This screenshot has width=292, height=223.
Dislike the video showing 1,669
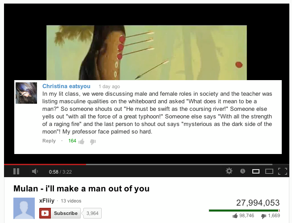pyautogui.click(x=264, y=216)
